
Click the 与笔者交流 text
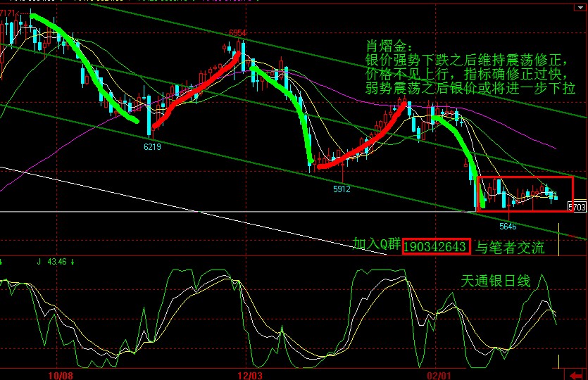tap(510, 247)
